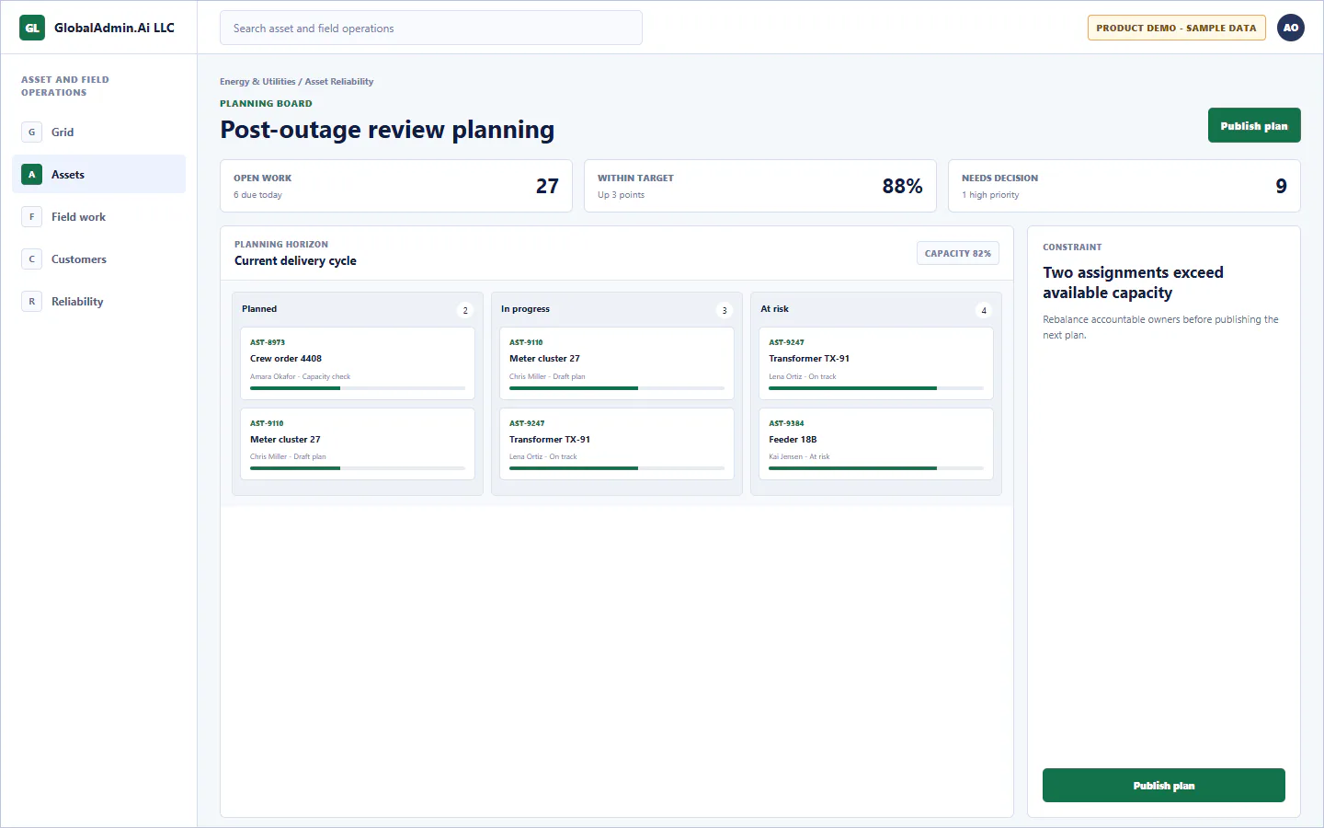Image resolution: width=1324 pixels, height=828 pixels.
Task: Focus the asset and field operations search box
Action: coord(431,28)
